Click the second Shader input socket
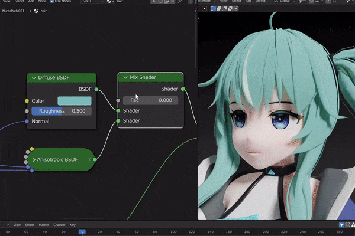This screenshot has height=236, width=355. tap(118, 121)
